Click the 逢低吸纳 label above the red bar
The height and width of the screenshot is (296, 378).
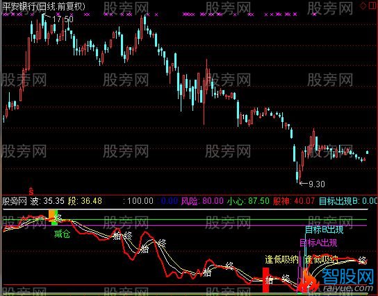click(x=281, y=260)
